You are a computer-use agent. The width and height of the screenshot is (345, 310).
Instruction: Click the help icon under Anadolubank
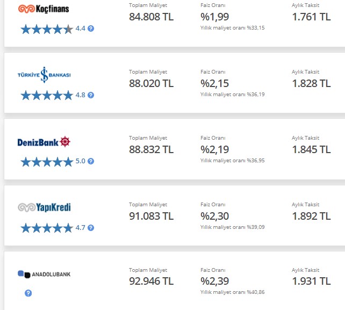[28, 293]
